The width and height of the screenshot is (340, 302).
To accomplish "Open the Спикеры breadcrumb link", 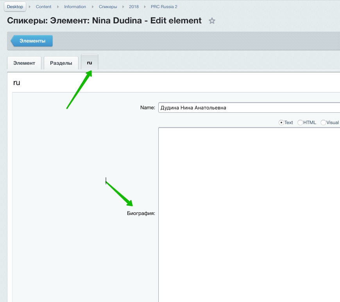I will 108,7.
